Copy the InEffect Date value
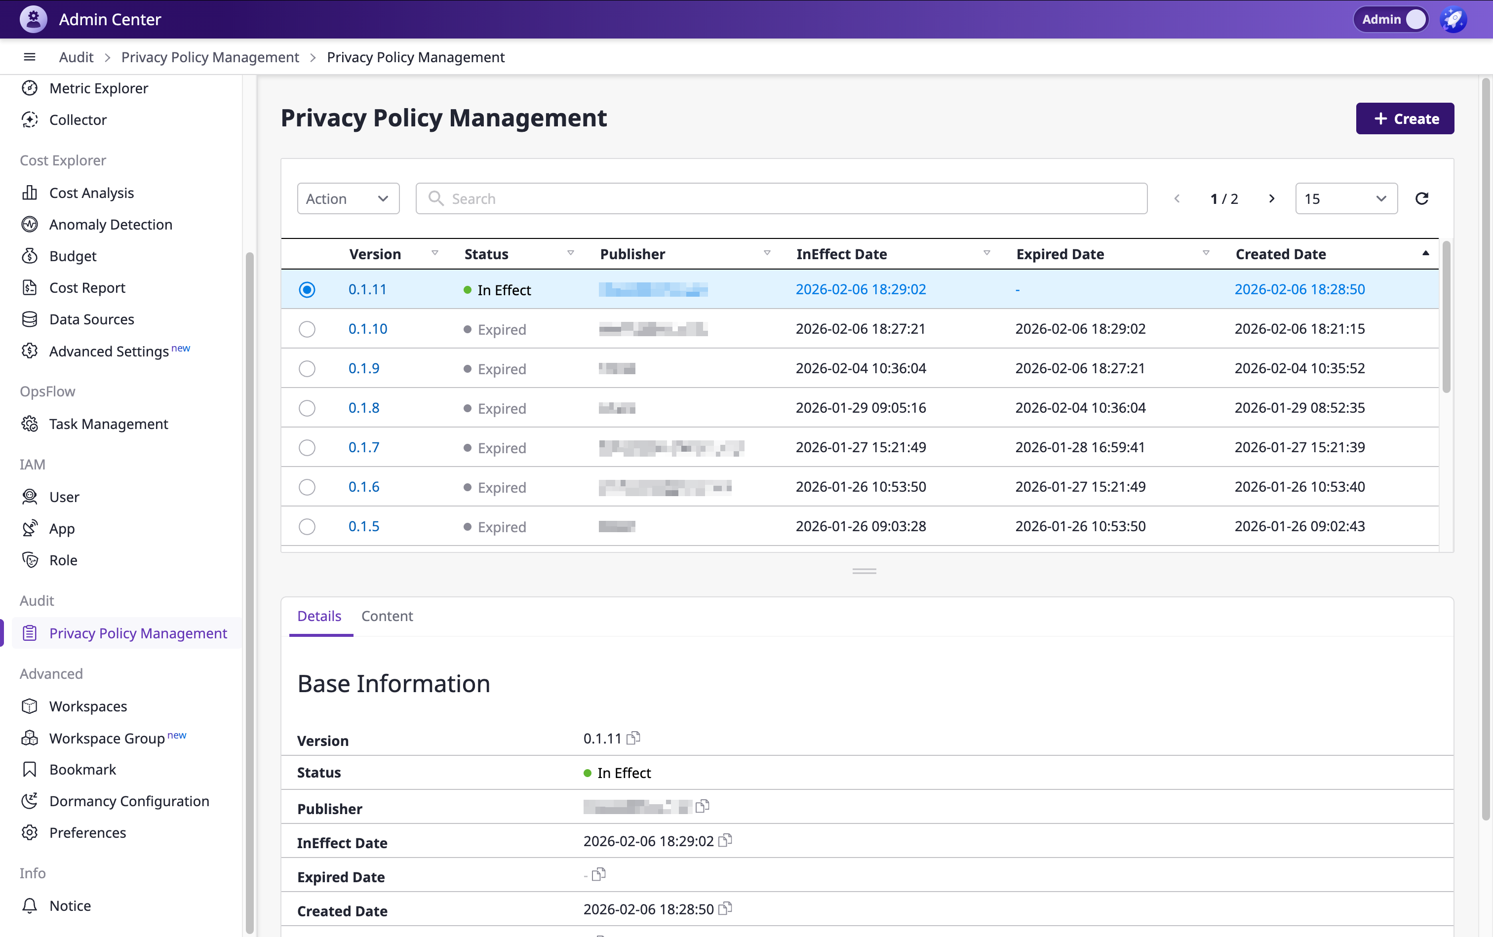This screenshot has height=937, width=1493. 725,840
